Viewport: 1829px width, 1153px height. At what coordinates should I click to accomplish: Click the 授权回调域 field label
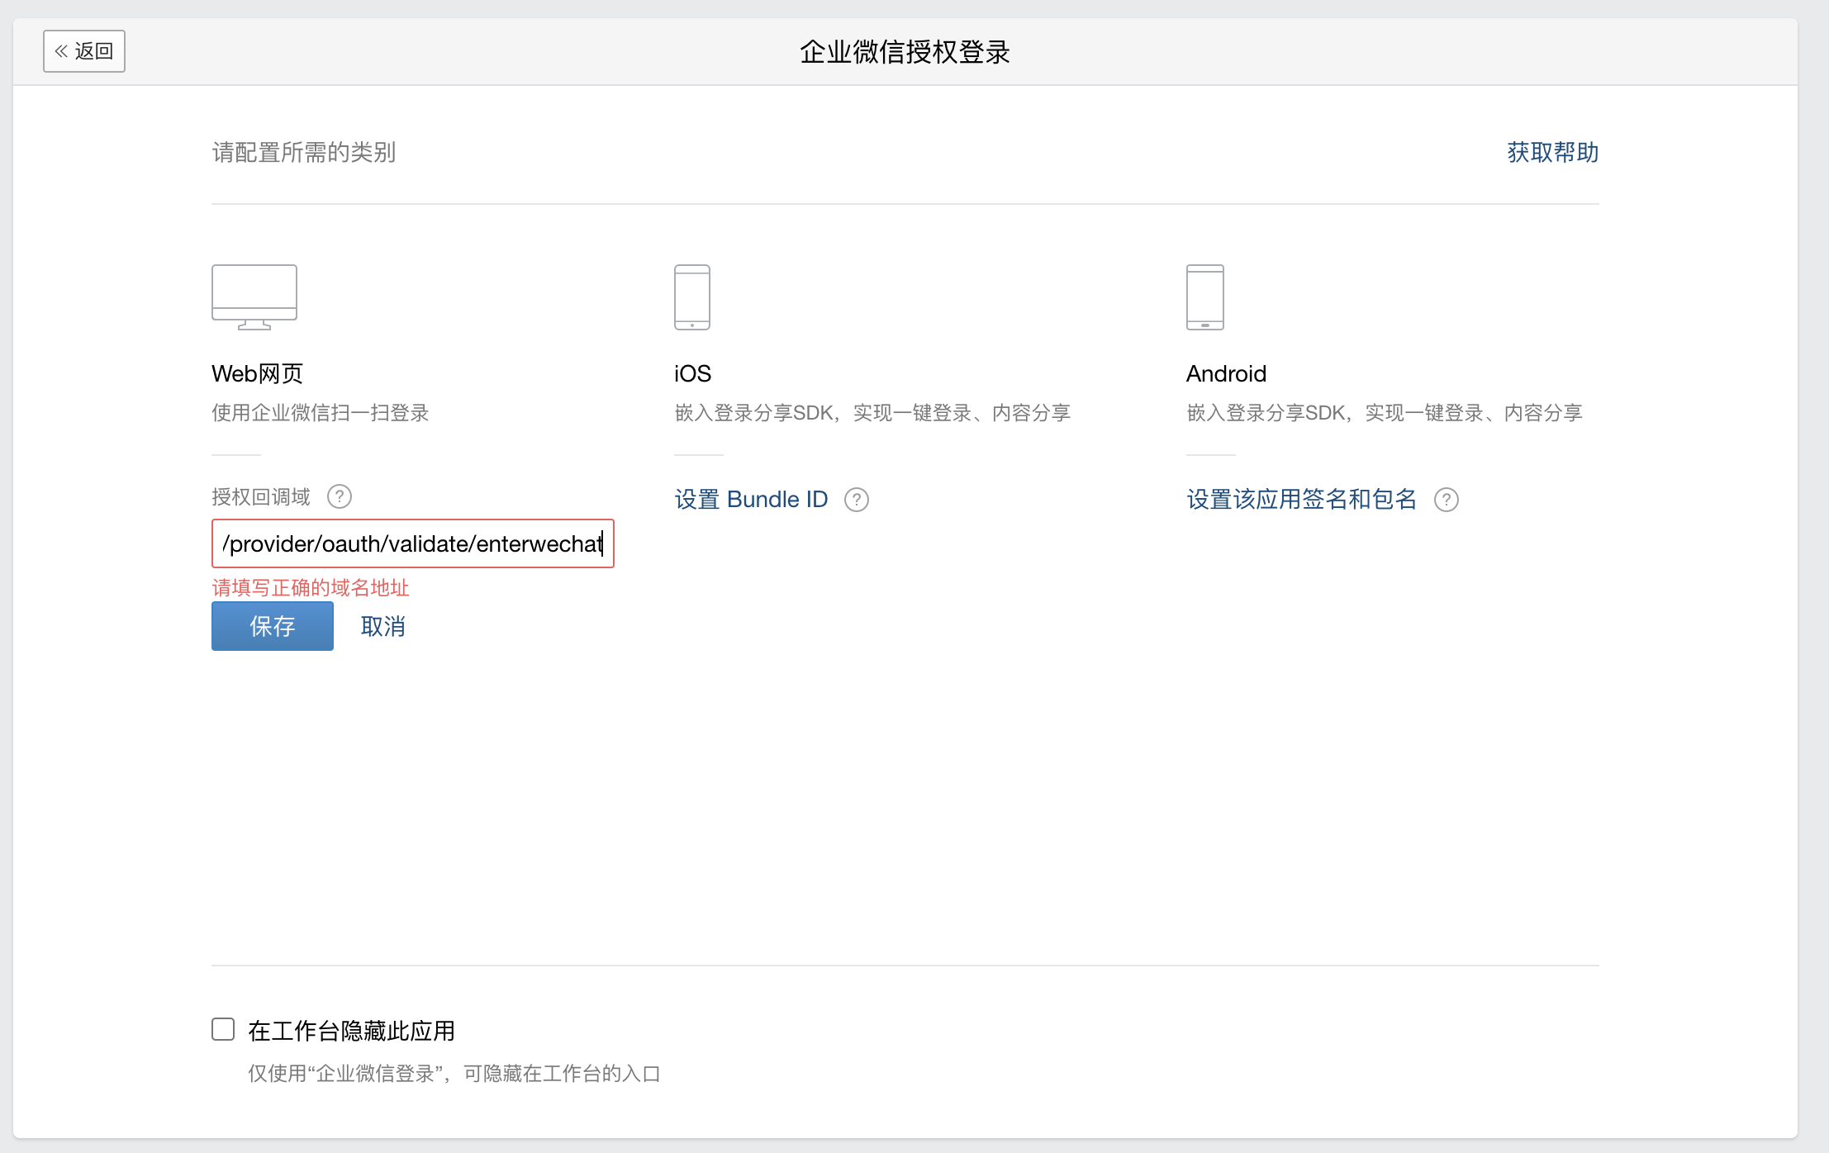[x=261, y=497]
